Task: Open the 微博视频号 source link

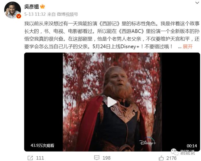Action: pos(67,14)
